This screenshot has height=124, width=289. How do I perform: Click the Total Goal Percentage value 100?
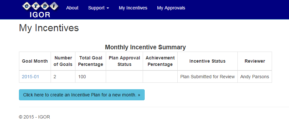[x=82, y=77]
